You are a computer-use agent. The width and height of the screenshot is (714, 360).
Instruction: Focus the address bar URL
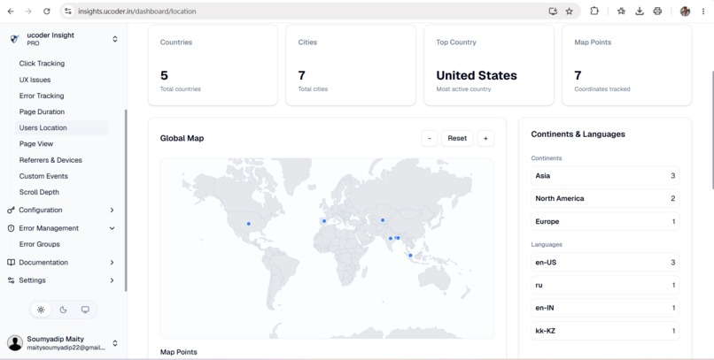(x=136, y=11)
